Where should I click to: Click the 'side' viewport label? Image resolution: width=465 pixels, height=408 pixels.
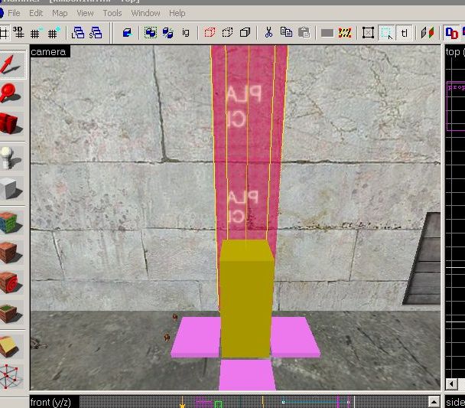pyautogui.click(x=455, y=403)
